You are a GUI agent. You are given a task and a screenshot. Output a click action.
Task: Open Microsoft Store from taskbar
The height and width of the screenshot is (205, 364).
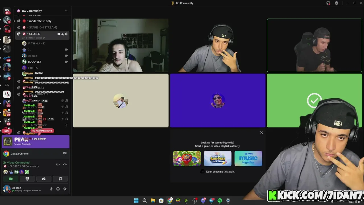tap(161, 200)
